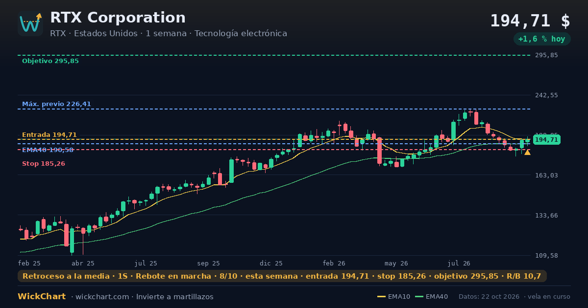The image size is (588, 308).
Task: Click the 295,85 value on the price axis
Action: 547,55
